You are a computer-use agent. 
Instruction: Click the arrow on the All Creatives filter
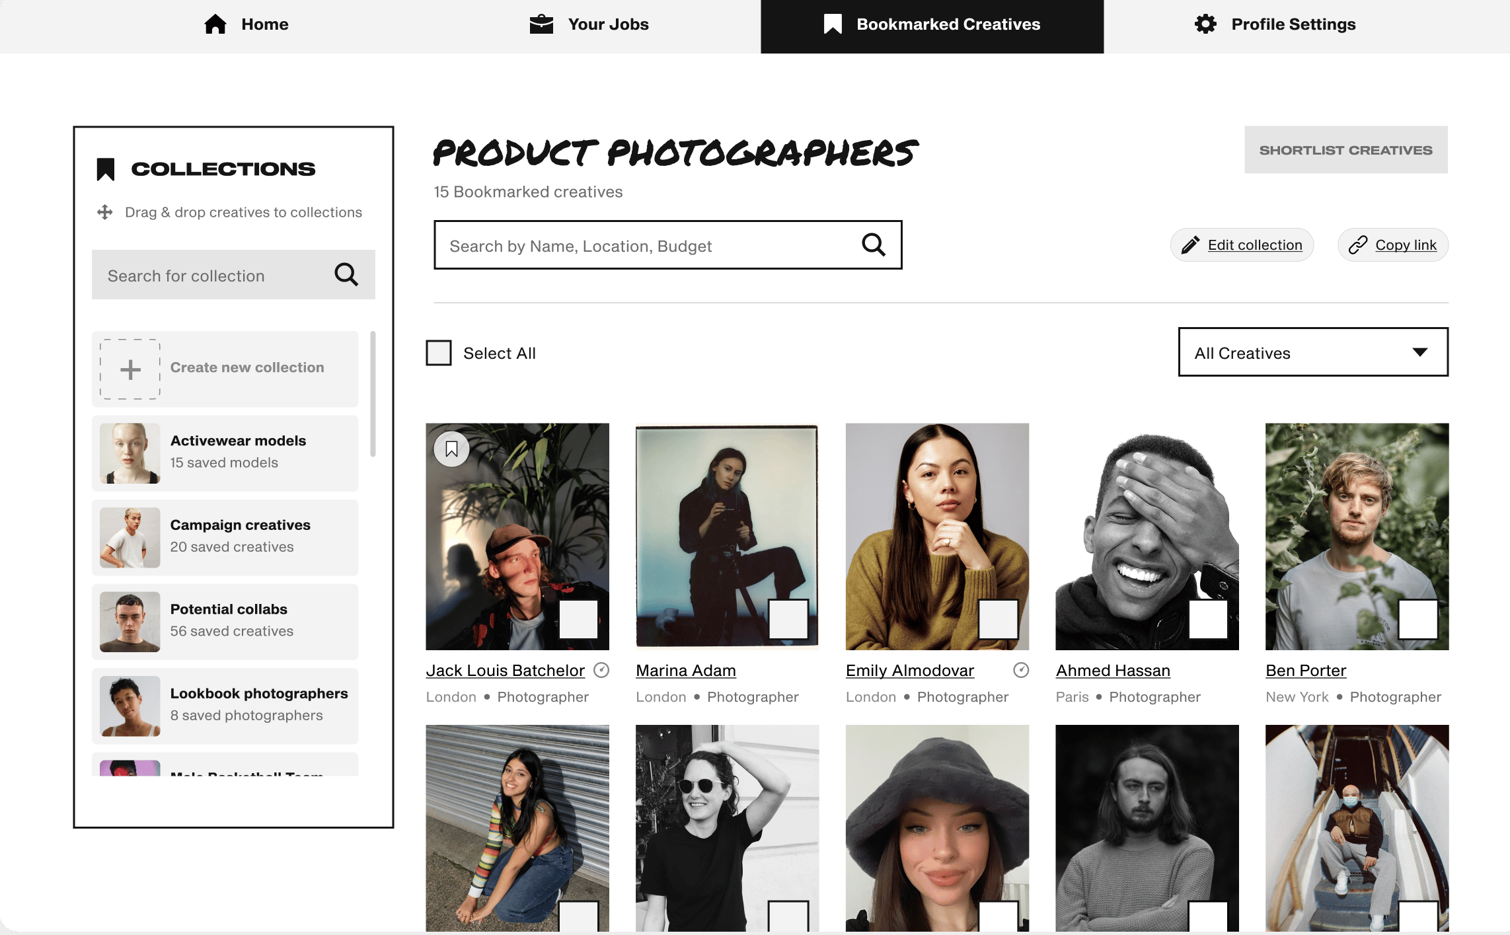pos(1420,352)
